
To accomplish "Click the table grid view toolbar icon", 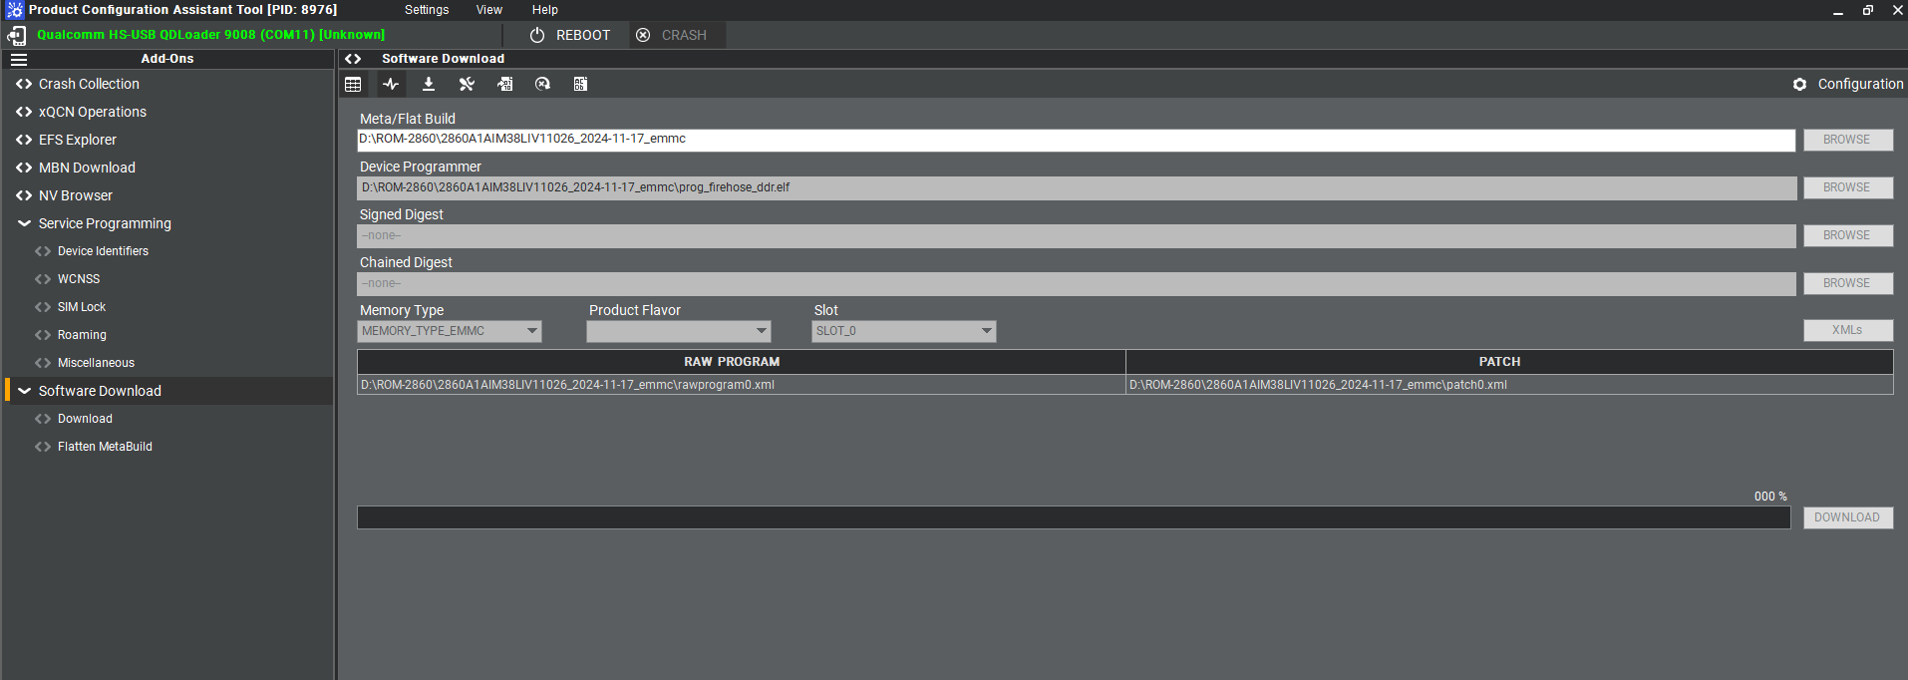I will pyautogui.click(x=353, y=85).
